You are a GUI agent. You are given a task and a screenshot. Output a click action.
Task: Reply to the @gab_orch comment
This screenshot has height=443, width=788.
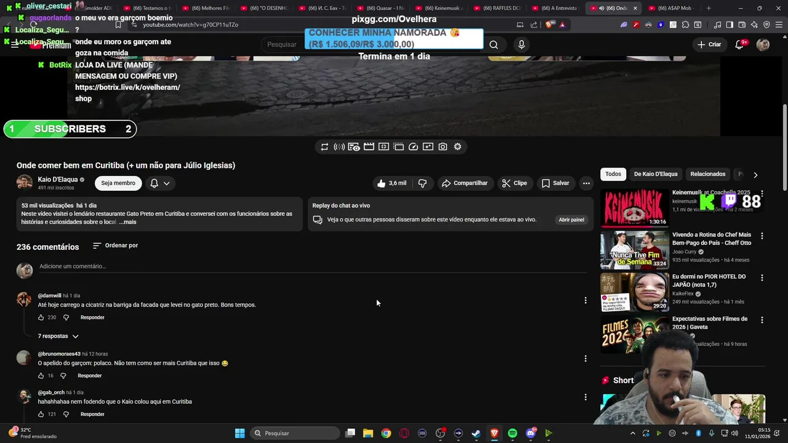92,415
